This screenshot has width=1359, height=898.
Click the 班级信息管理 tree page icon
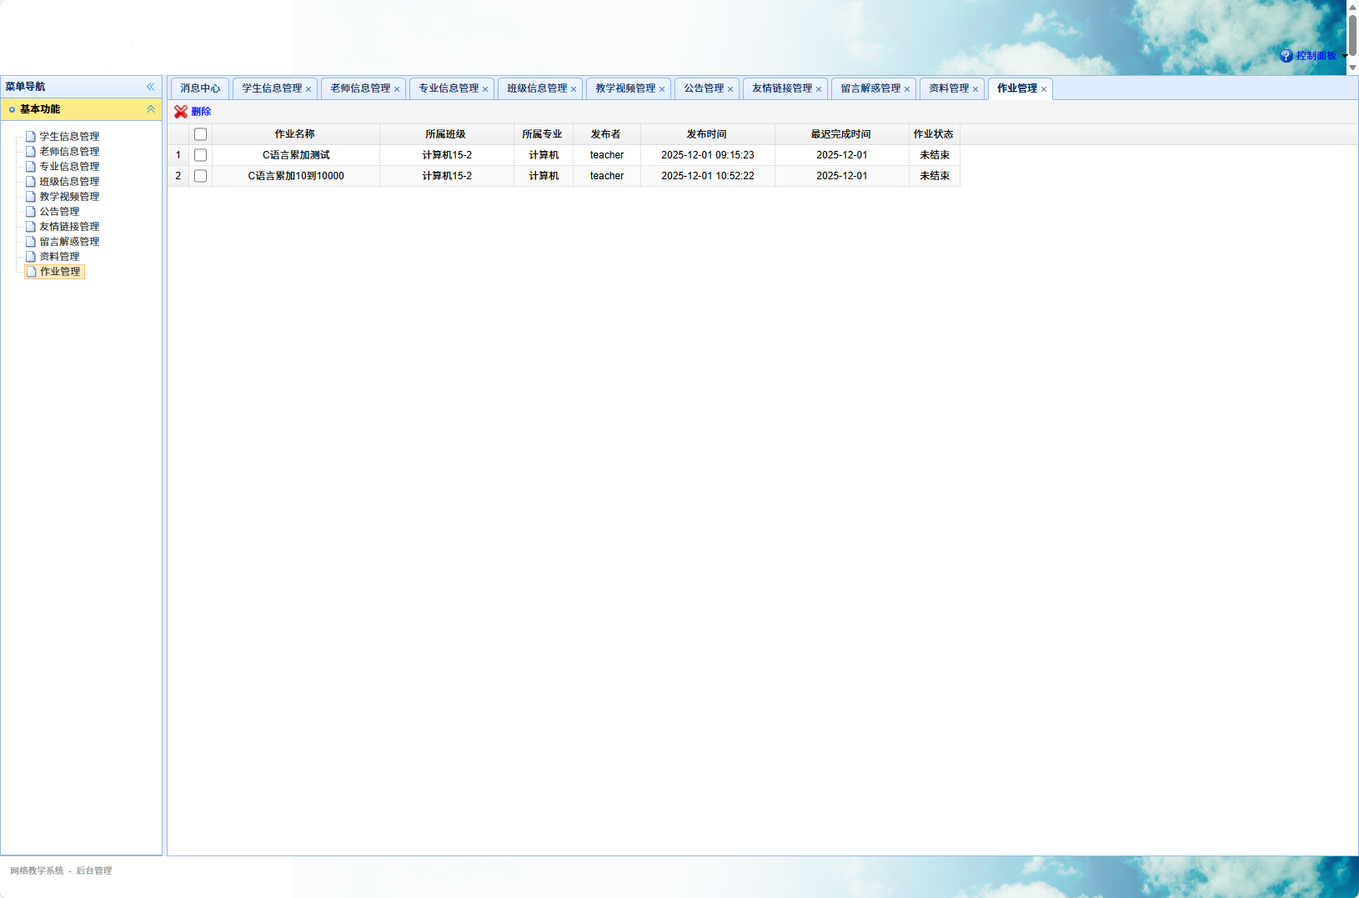[x=31, y=182]
